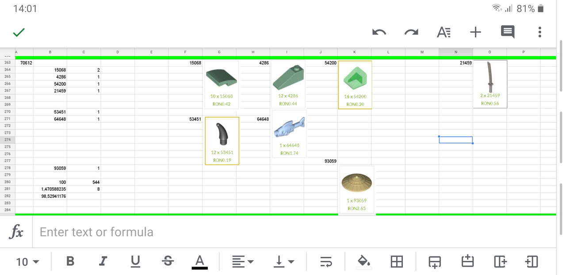This screenshot has height=275, width=566.
Task: Select cell F271 with 53451
Action: (185, 119)
